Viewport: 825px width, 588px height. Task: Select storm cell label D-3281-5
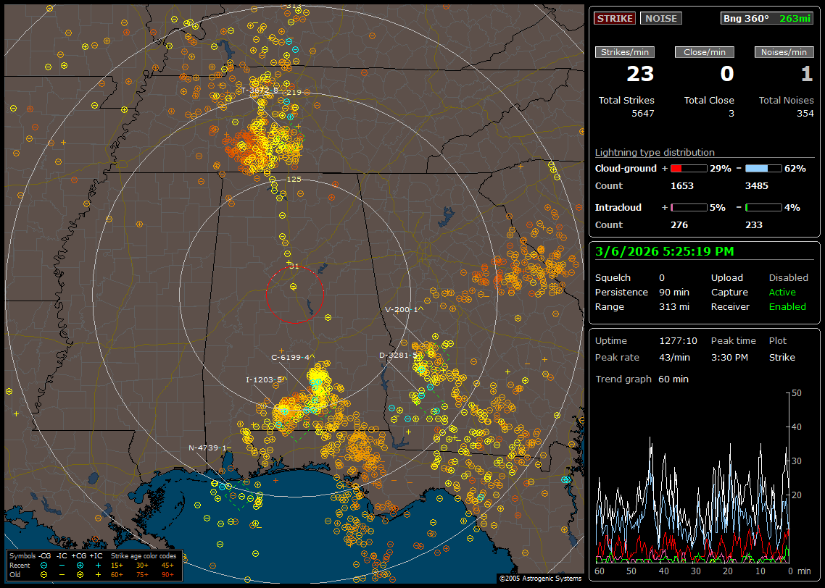[399, 355]
